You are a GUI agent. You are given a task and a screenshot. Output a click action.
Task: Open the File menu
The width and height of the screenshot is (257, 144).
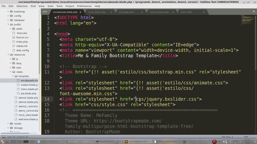pyautogui.click(x=4, y=6)
